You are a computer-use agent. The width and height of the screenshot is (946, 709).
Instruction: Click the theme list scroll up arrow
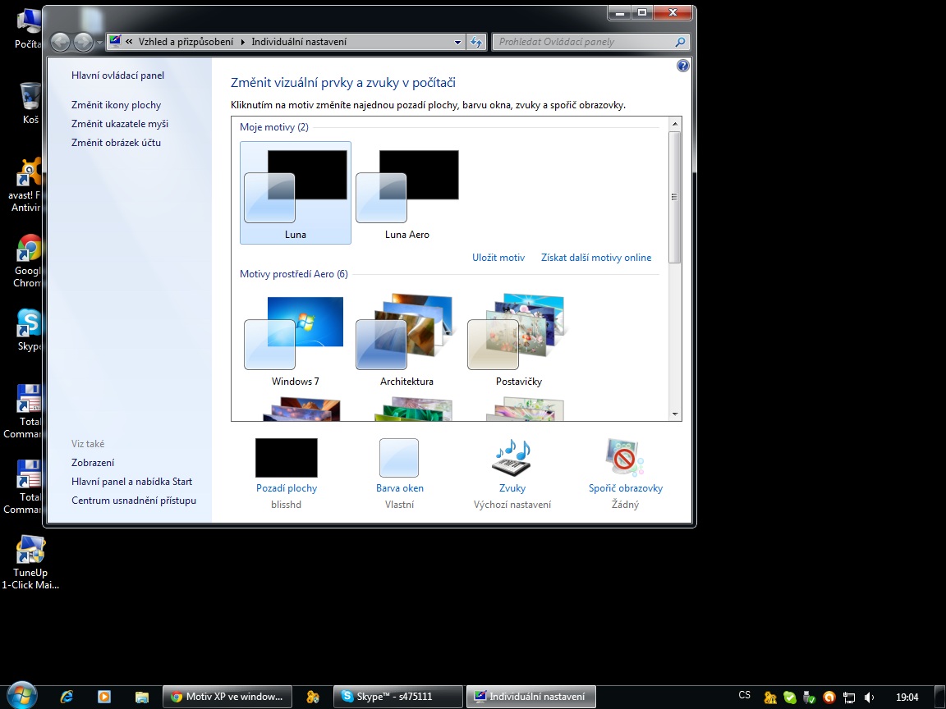pos(674,124)
